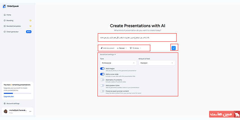Open the Tone dropdown showing Professional
The image size is (240, 120).
[x=118, y=63]
